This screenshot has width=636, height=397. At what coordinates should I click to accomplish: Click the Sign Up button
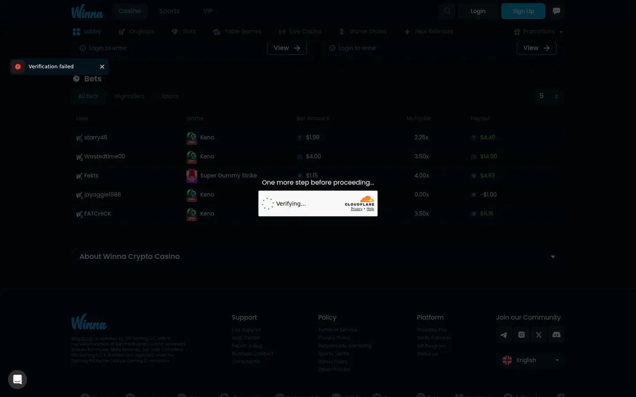[523, 11]
